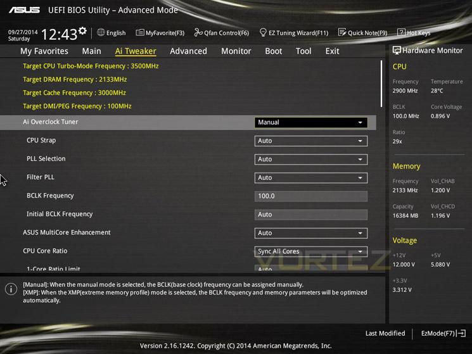Launch EZ Tuning Wizard bulb icon

pyautogui.click(x=263, y=32)
